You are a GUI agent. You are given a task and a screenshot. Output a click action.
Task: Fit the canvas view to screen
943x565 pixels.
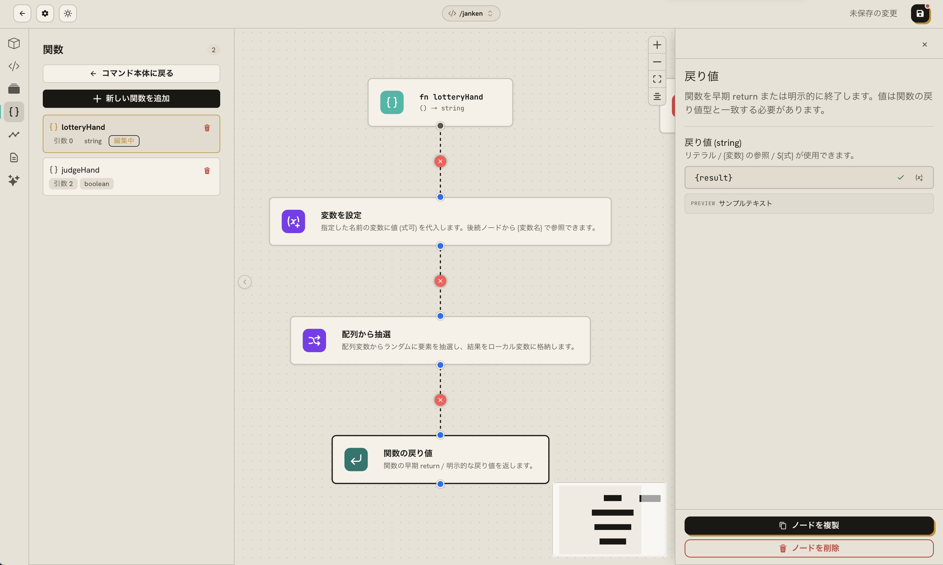(x=657, y=79)
